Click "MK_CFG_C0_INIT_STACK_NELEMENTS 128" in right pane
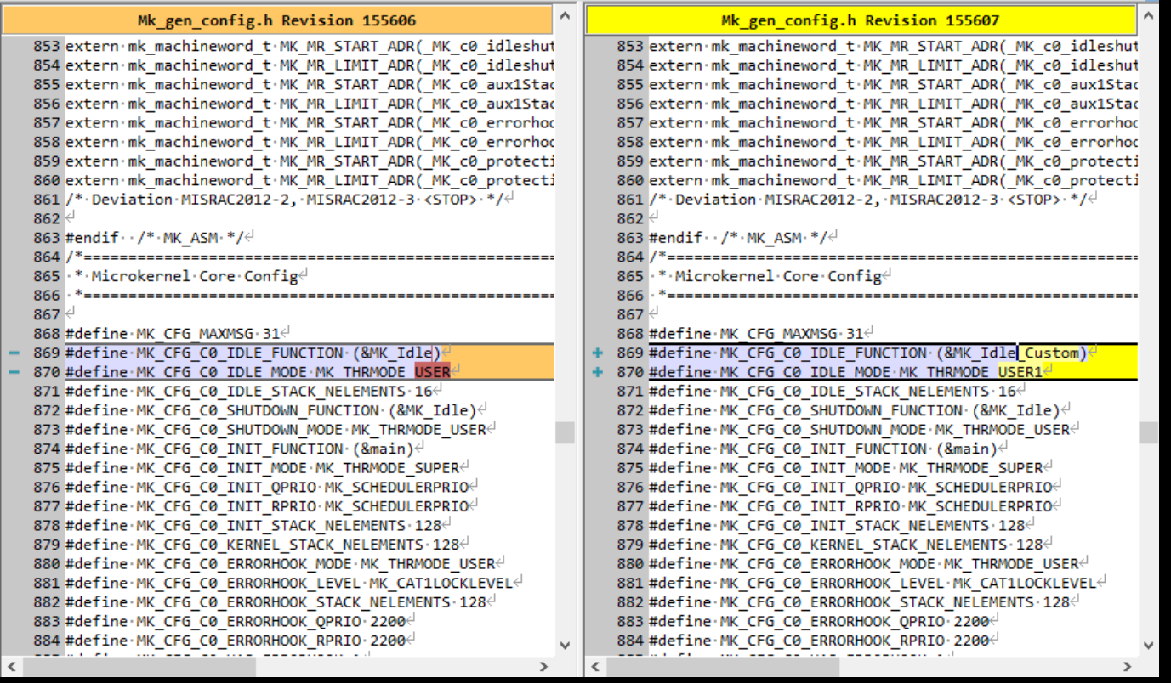 tap(872, 526)
